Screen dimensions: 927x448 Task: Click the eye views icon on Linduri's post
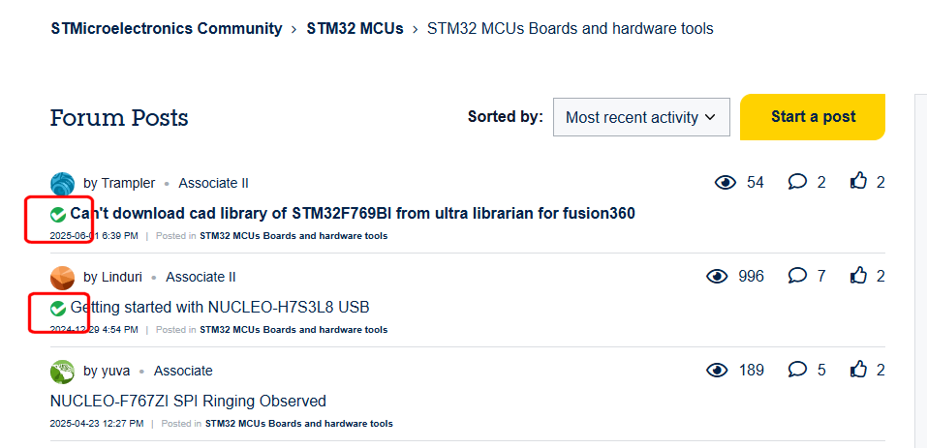click(x=717, y=276)
